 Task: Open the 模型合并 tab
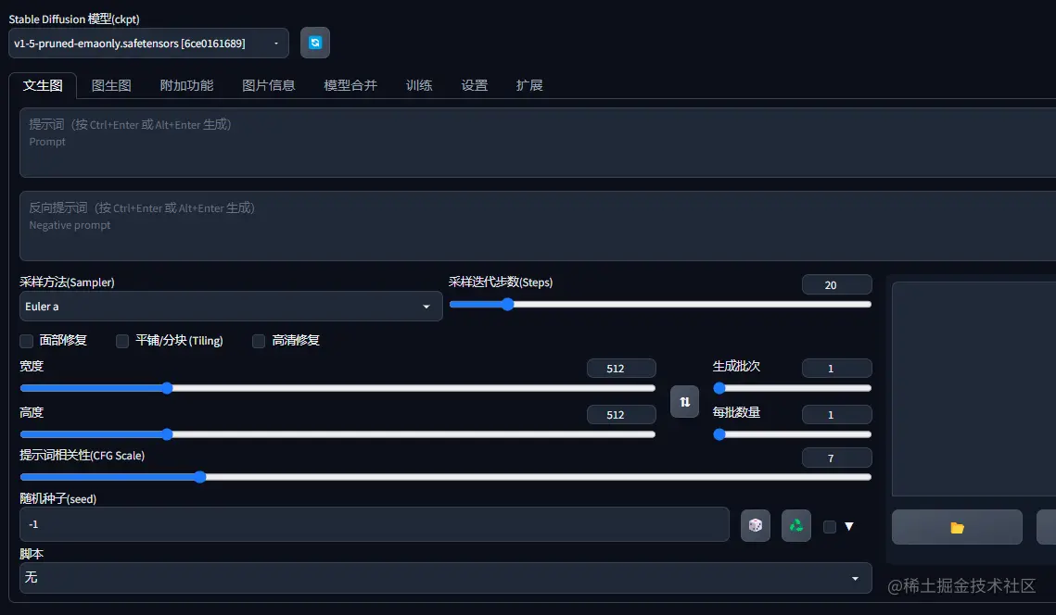tap(350, 85)
